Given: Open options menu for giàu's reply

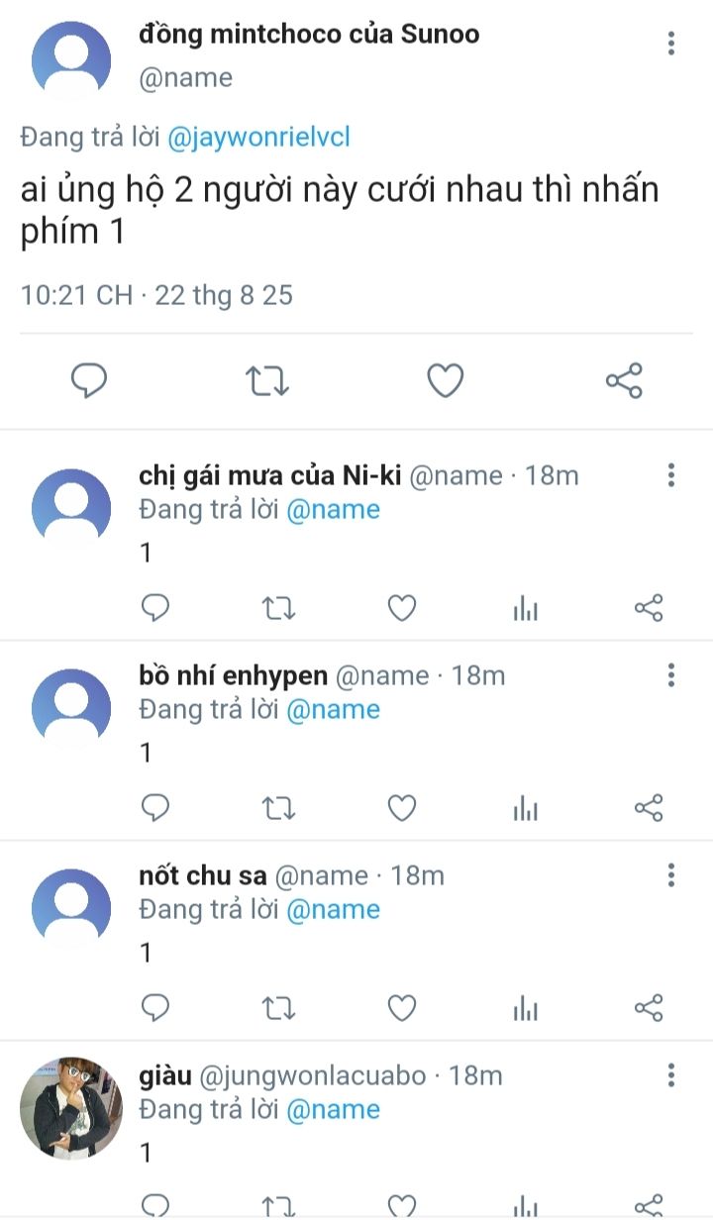Looking at the screenshot, I should [671, 1075].
